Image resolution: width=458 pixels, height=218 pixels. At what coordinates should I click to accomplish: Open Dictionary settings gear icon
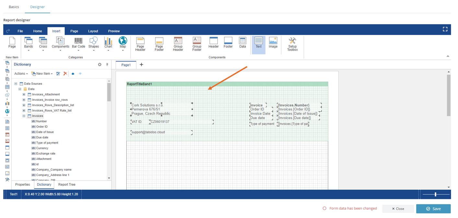point(100,64)
